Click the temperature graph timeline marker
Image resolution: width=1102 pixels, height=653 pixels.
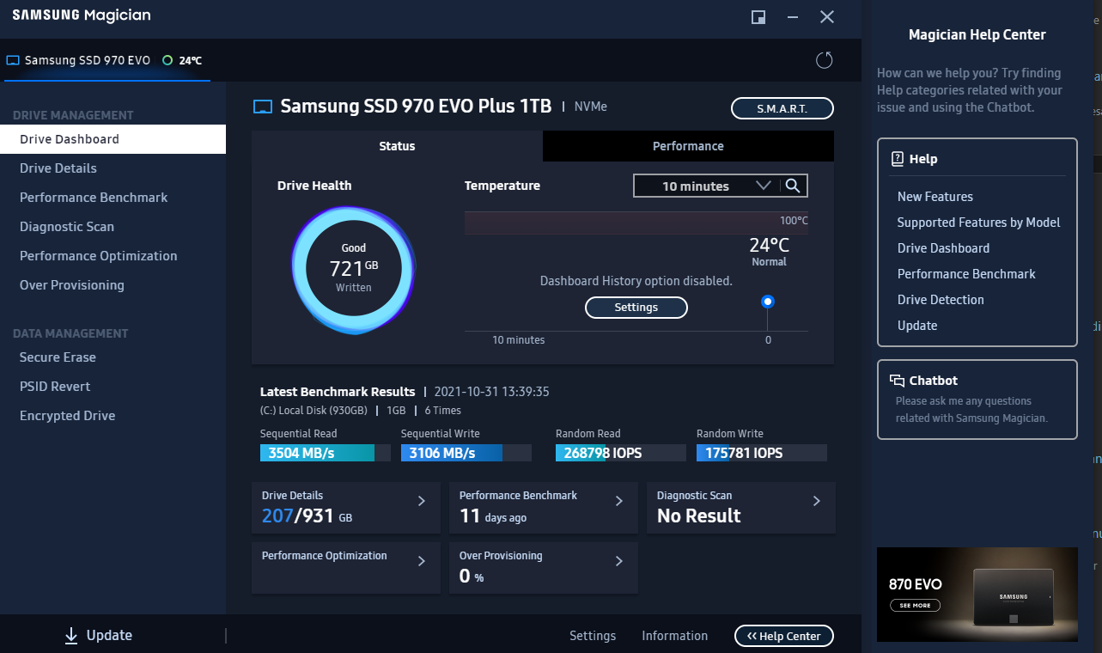tap(768, 302)
